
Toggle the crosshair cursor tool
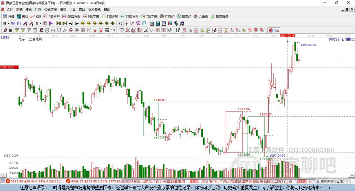[x=126, y=24]
